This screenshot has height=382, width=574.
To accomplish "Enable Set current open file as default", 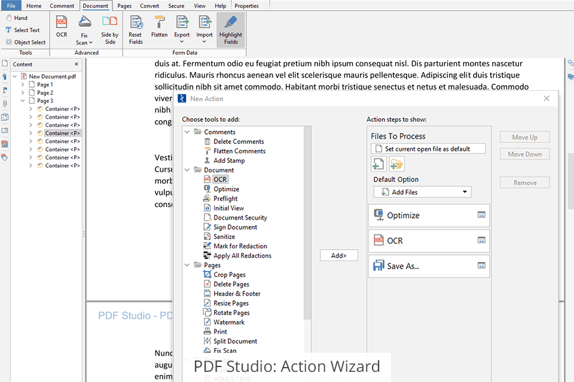I will (428, 149).
